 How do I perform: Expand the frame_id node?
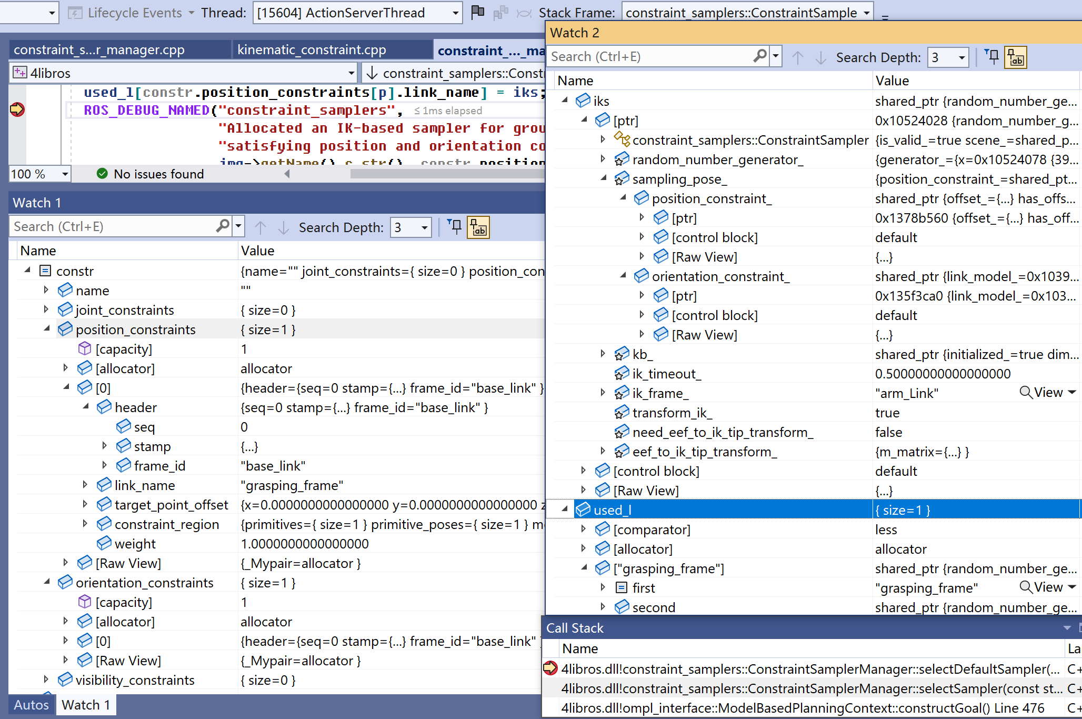point(105,465)
